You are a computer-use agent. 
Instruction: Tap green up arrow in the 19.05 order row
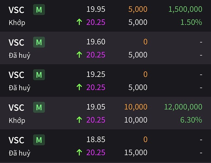point(79,120)
